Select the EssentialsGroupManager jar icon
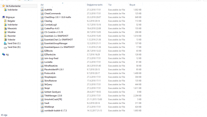207x117 pixels. click(42, 43)
